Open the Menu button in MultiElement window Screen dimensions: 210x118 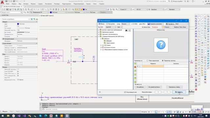(101, 24)
